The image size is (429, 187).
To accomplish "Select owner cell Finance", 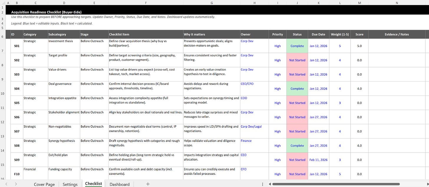I will tap(254, 145).
